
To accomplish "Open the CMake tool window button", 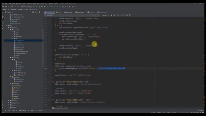I will (x=31, y=111).
